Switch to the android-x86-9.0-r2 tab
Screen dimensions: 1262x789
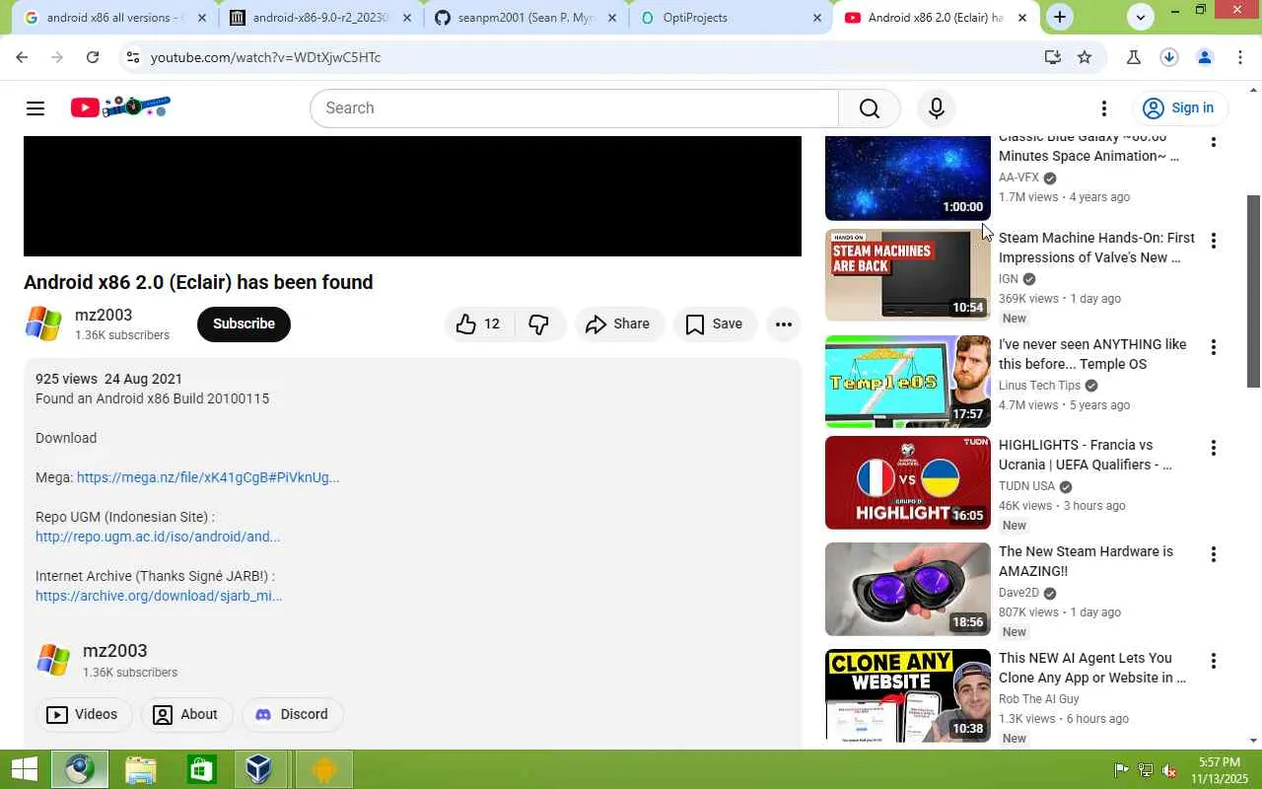click(320, 18)
